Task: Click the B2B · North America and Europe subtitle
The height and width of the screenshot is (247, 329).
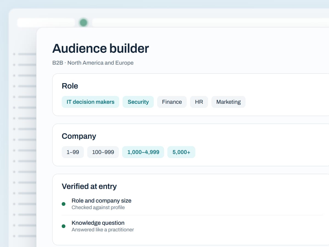Action: [x=93, y=63]
